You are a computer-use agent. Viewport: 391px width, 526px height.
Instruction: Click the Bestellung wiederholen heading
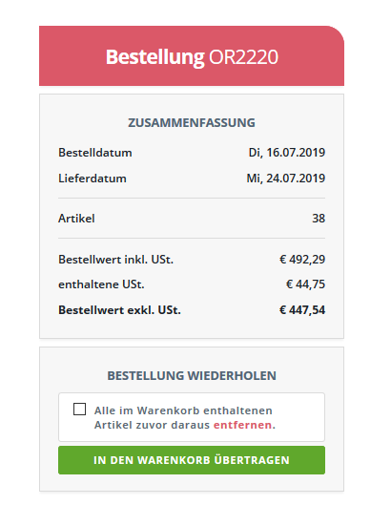(x=192, y=376)
